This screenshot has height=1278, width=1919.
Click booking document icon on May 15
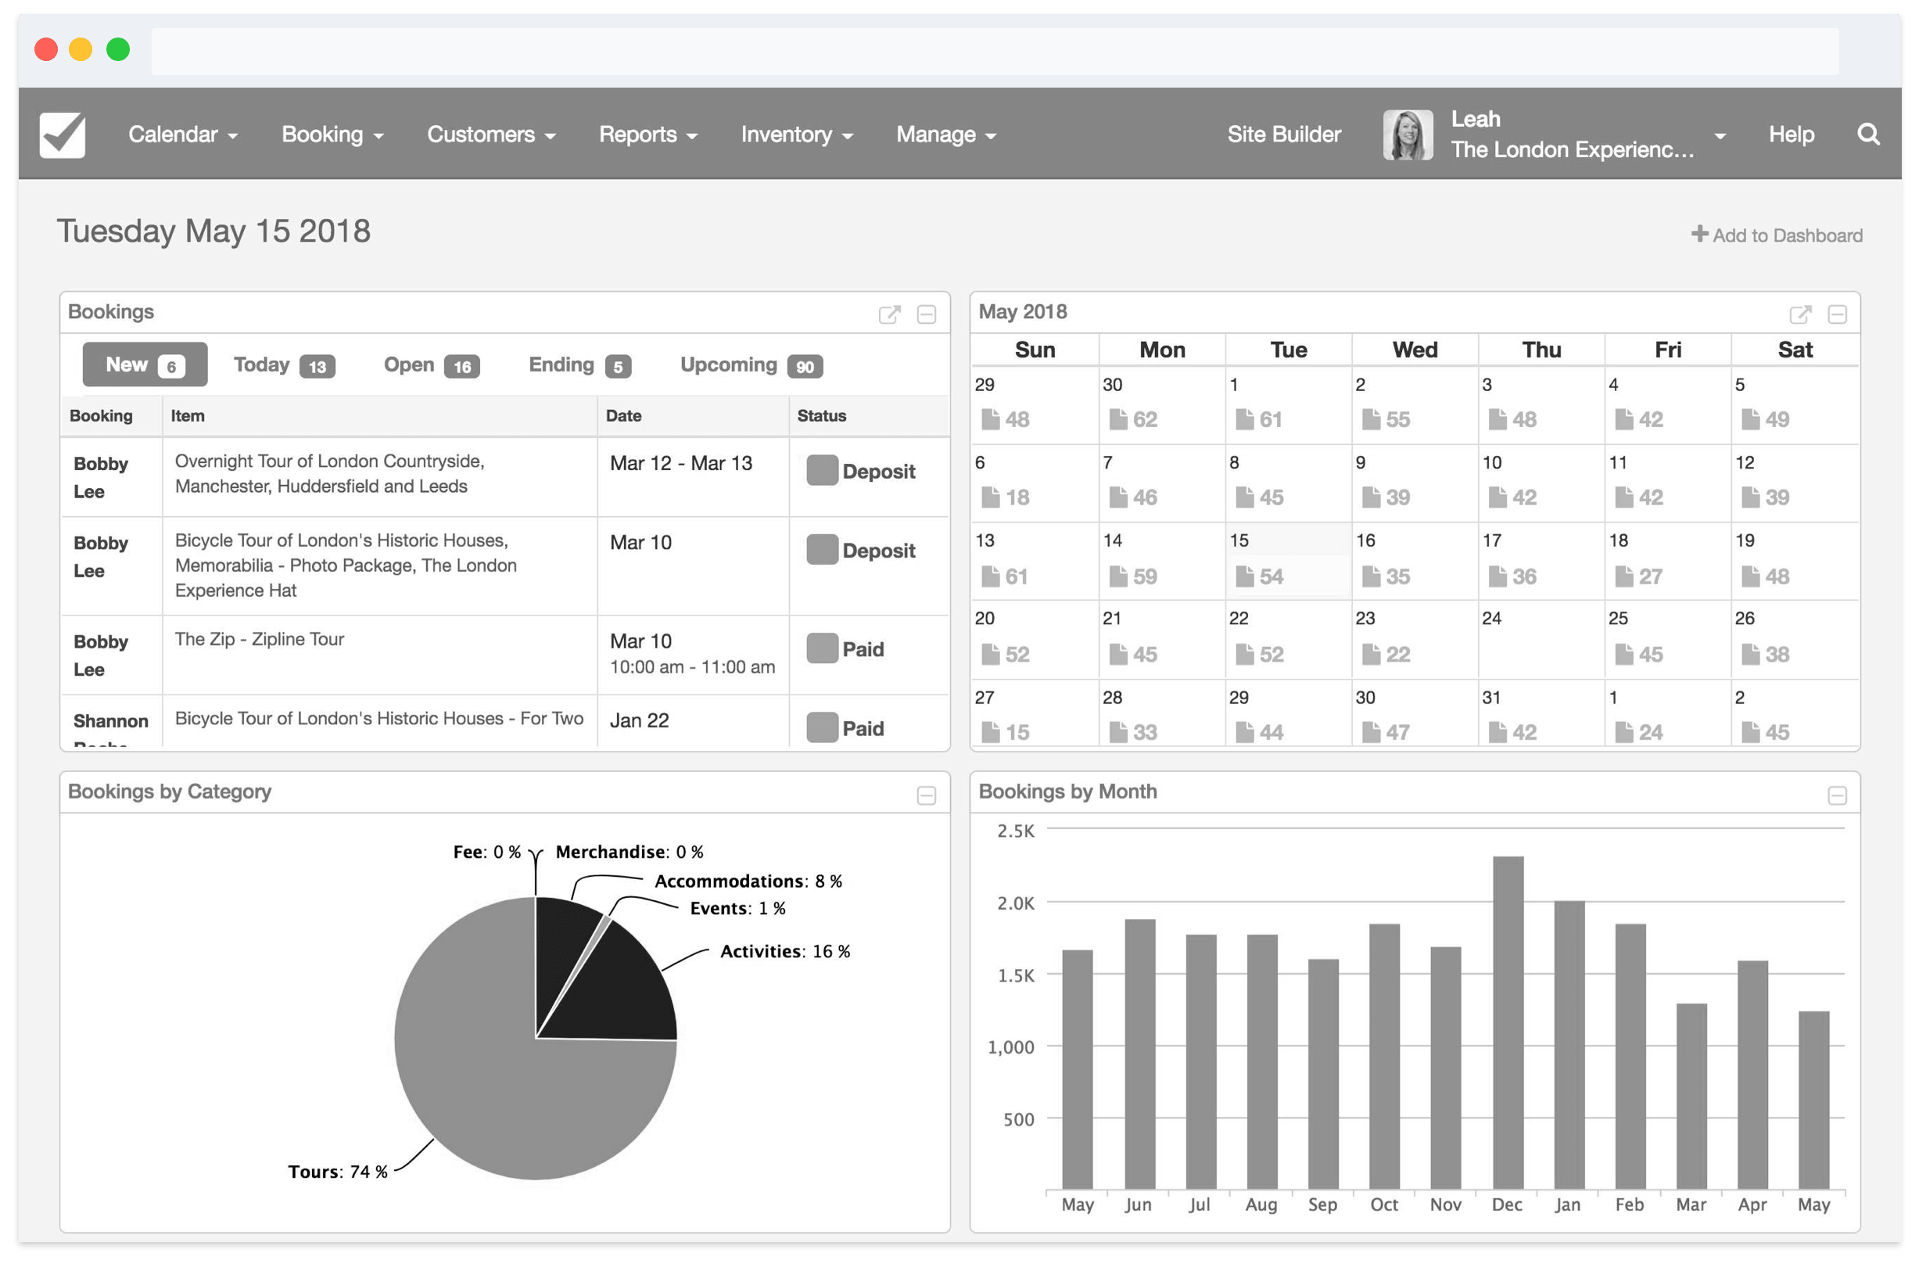[x=1243, y=576]
